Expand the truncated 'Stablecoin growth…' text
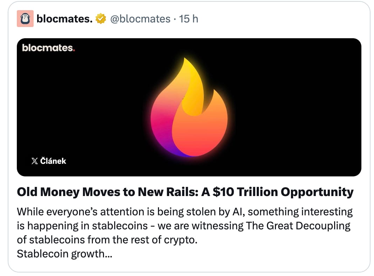The image size is (374, 276). pos(64,254)
